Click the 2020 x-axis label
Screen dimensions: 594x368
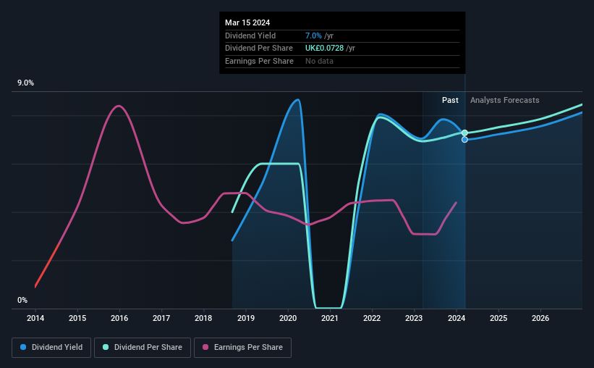[x=288, y=318]
